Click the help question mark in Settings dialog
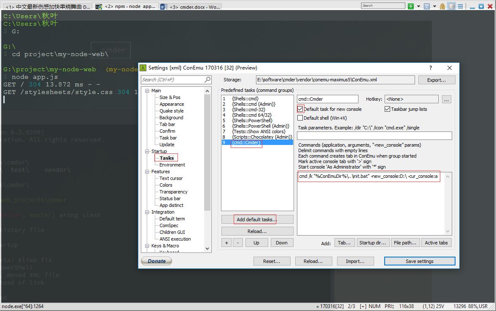This screenshot has height=311, width=496. [431, 68]
